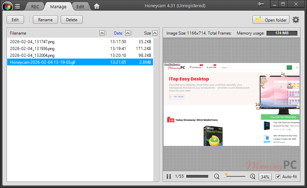Click the Edit button in the toolbar
Viewport: 307px width, 188px height.
click(x=15, y=20)
